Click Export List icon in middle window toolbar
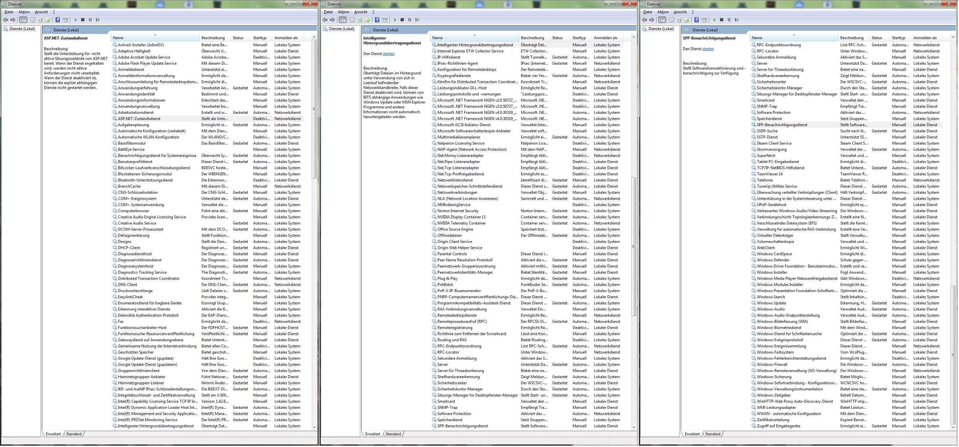The image size is (959, 447). click(x=367, y=20)
